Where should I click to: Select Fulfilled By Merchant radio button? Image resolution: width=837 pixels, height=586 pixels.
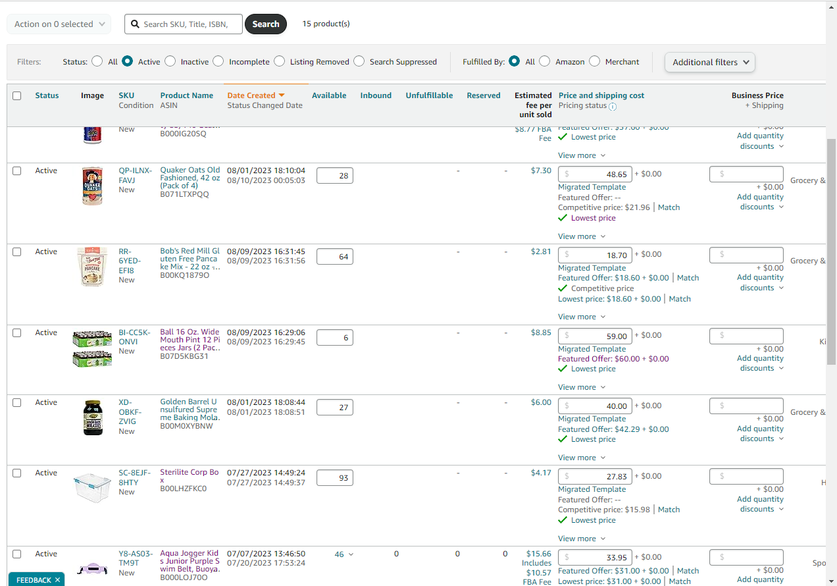[x=595, y=61]
